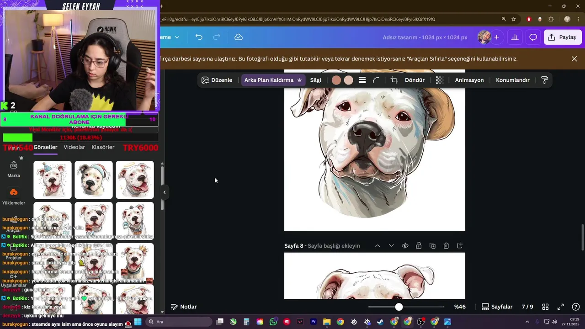The image size is (585, 329).
Task: Open the Notlar notes panel
Action: click(x=184, y=307)
